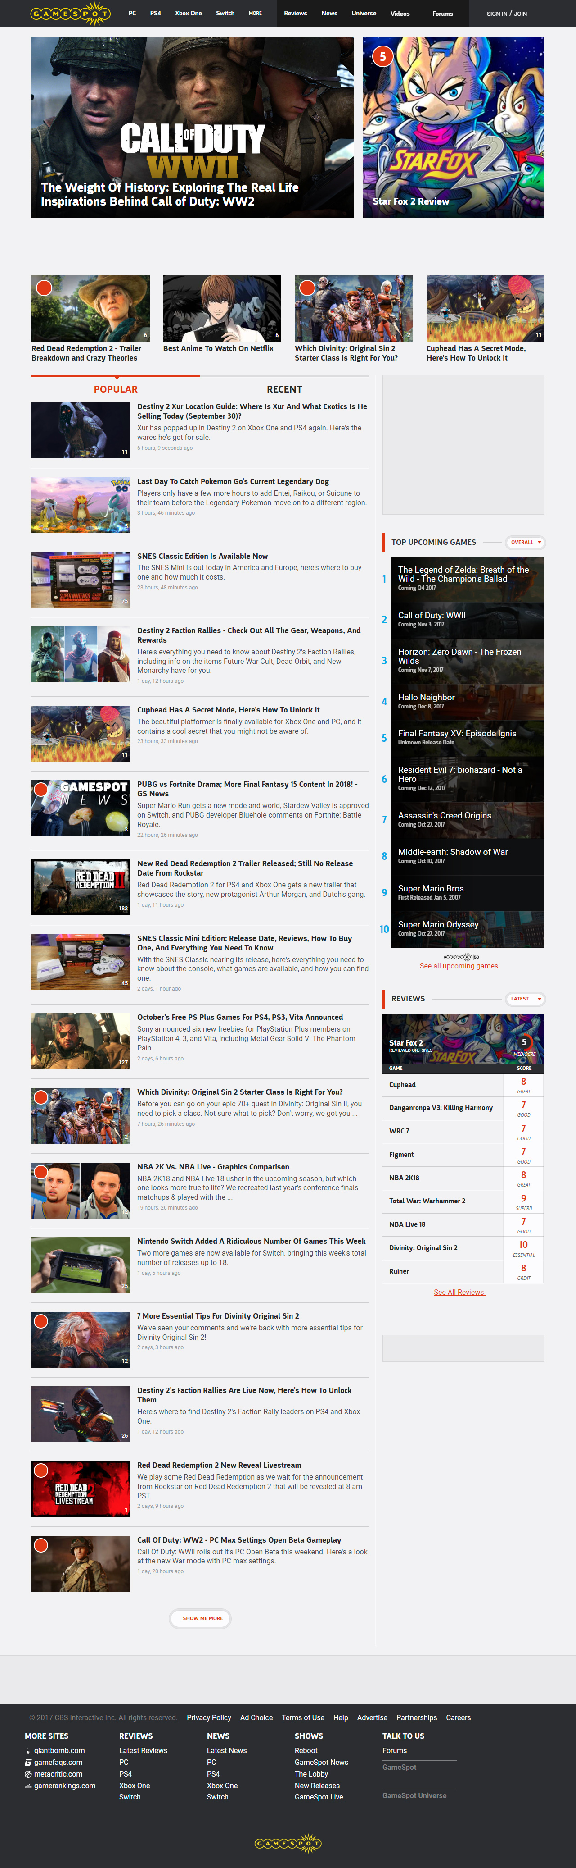Click the GameSpot logo at the page bottom

click(288, 1843)
